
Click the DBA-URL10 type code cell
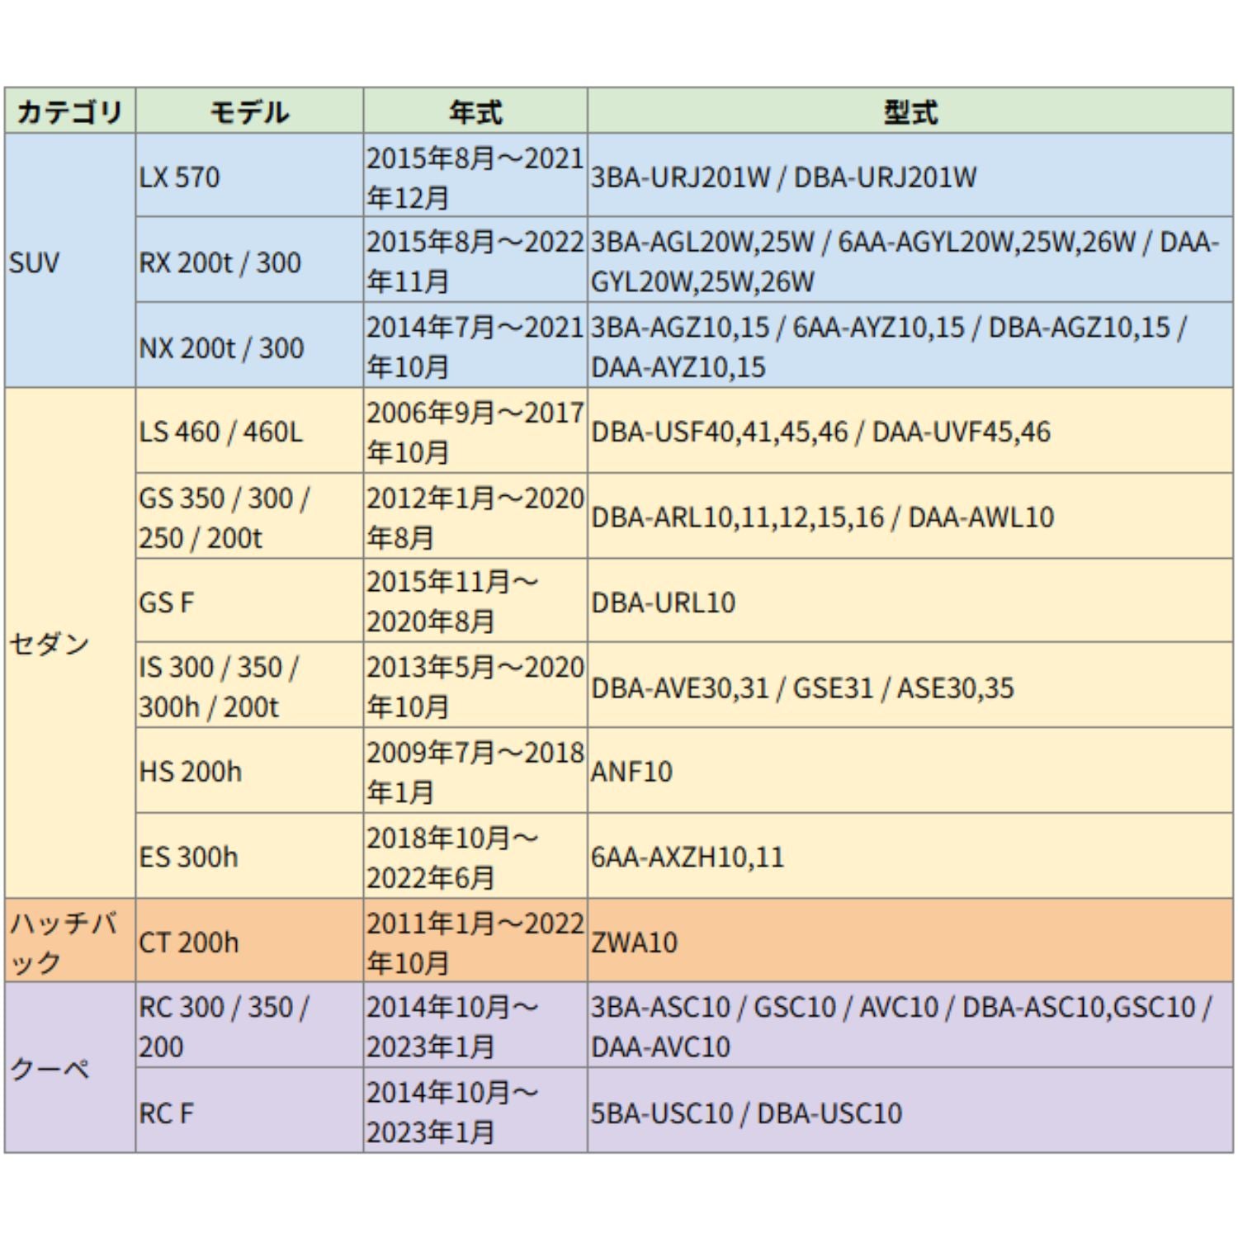point(910,601)
